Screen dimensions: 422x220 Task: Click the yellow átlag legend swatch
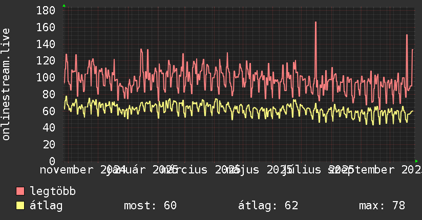tap(20, 206)
